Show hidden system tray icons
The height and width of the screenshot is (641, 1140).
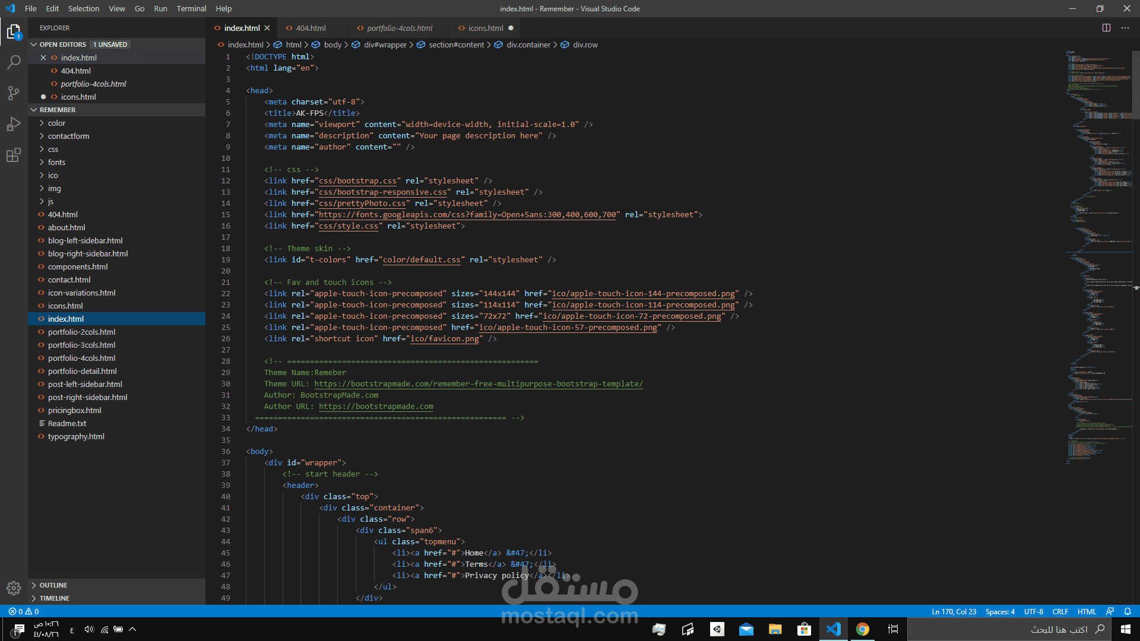[132, 629]
